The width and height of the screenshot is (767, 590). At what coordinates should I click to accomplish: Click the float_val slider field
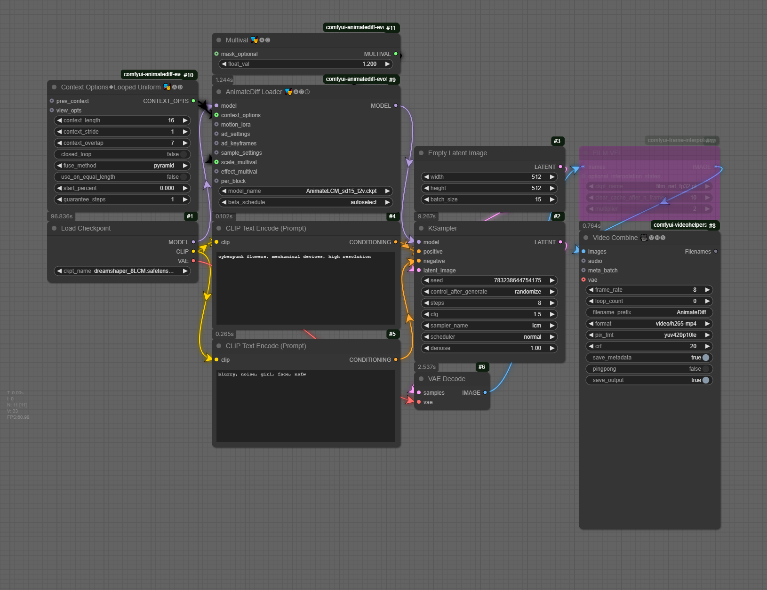[x=306, y=64]
